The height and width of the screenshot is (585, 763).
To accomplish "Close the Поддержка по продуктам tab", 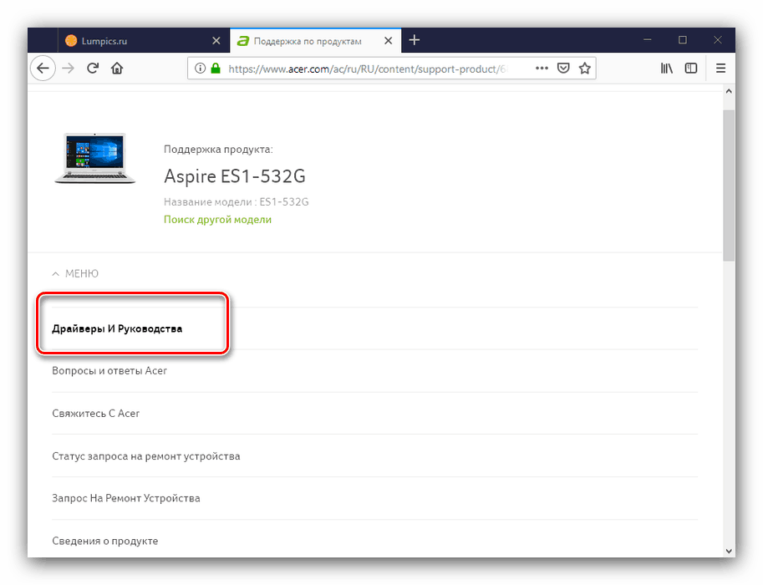I will coord(389,41).
